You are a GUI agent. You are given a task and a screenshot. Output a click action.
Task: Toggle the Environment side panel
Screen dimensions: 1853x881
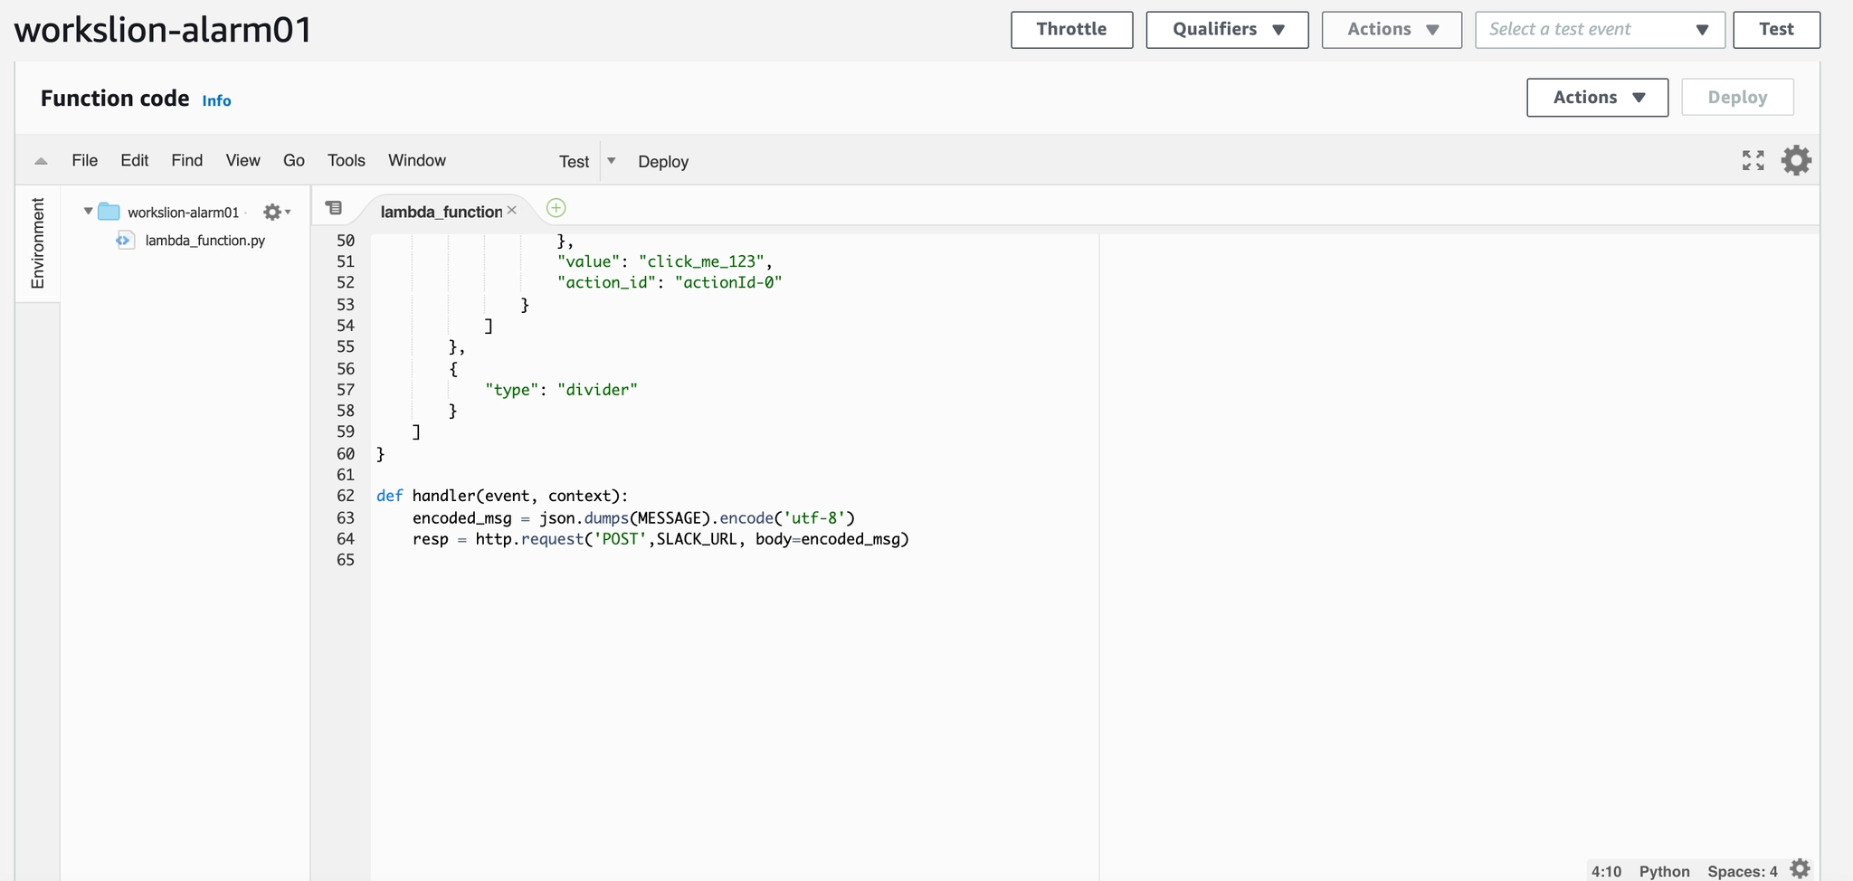tap(38, 243)
